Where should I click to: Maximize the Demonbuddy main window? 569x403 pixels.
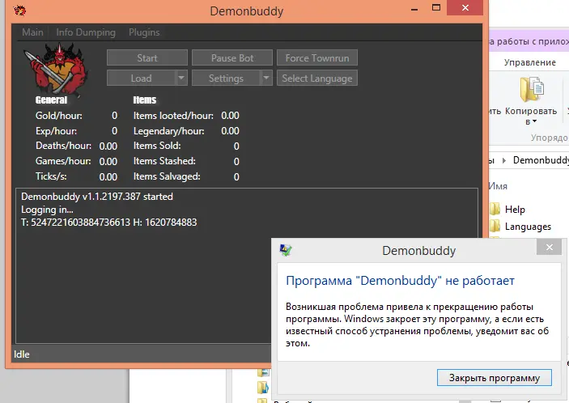[436, 7]
